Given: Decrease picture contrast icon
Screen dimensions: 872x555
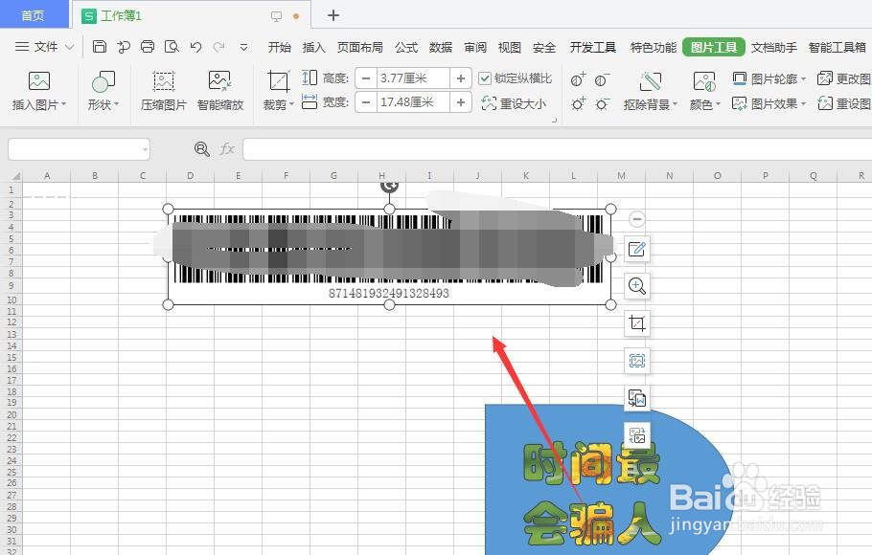Looking at the screenshot, I should 602,80.
